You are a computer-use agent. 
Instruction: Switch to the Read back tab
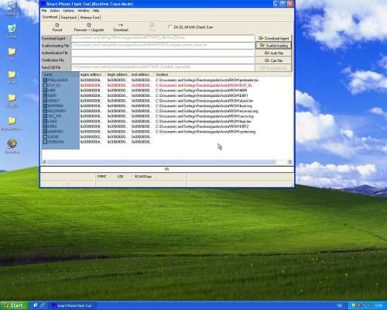[x=69, y=17]
